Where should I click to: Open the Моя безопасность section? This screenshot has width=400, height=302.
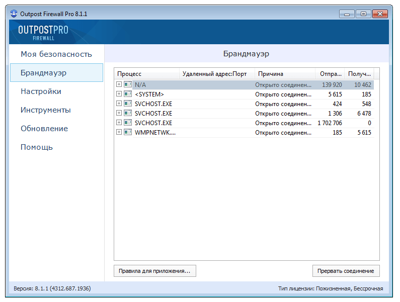coord(56,54)
